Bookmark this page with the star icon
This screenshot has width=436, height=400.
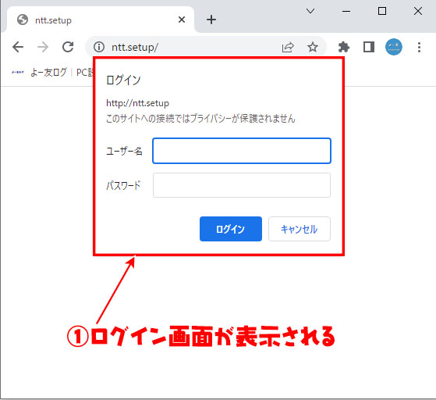point(313,47)
